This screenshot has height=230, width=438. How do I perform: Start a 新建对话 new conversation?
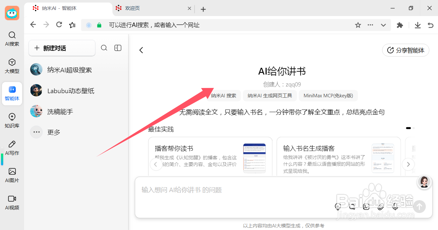(x=62, y=48)
